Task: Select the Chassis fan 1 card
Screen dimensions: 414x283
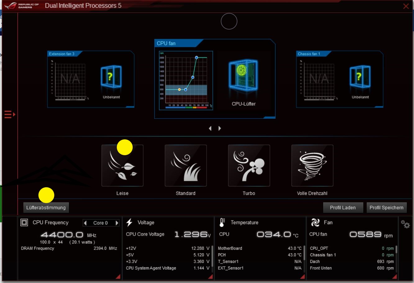Action: point(339,79)
